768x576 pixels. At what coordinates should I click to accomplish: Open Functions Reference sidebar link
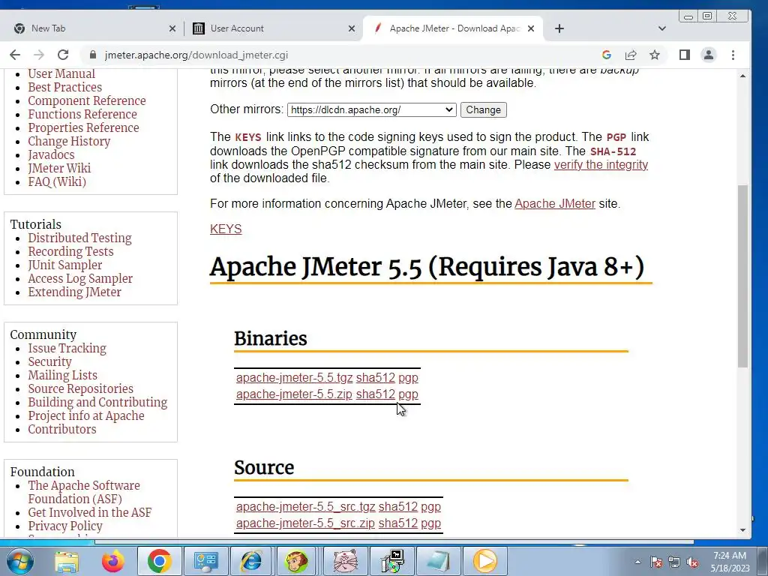click(x=82, y=114)
